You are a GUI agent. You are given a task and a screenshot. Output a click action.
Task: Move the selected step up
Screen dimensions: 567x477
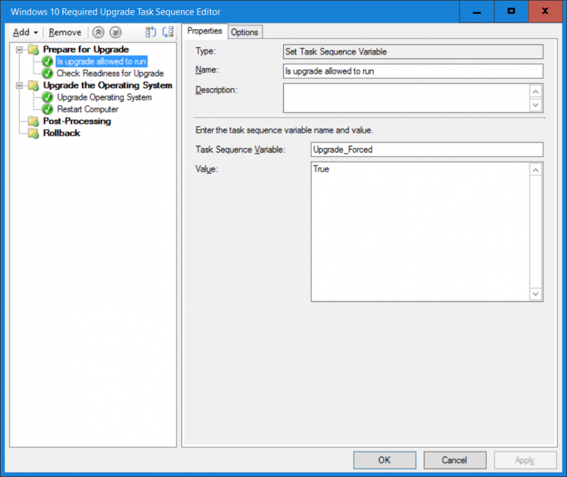point(98,32)
